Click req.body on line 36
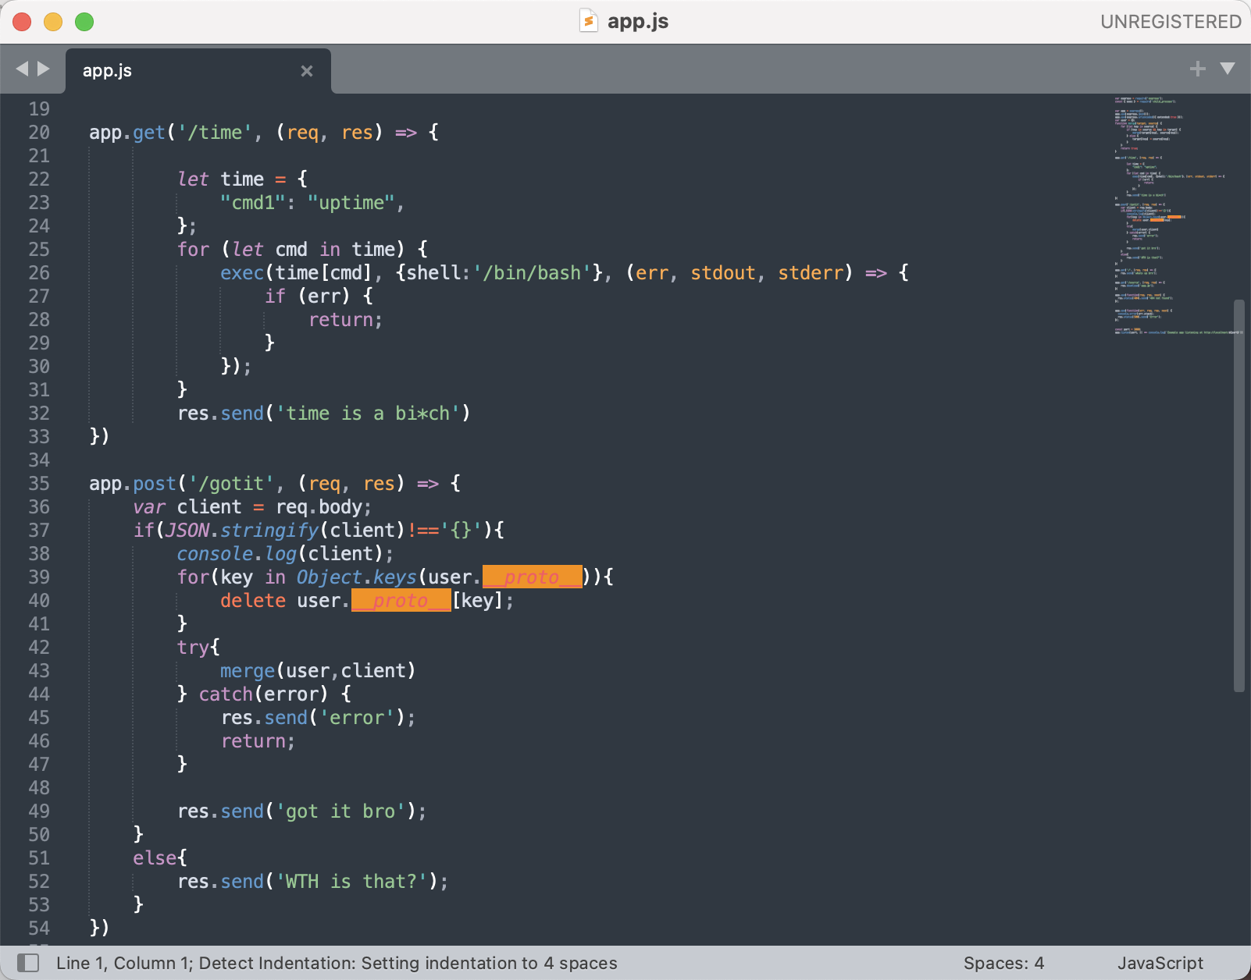This screenshot has height=980, width=1251. pyautogui.click(x=319, y=507)
